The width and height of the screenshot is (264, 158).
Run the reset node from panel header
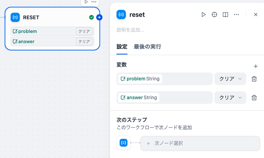point(203,15)
